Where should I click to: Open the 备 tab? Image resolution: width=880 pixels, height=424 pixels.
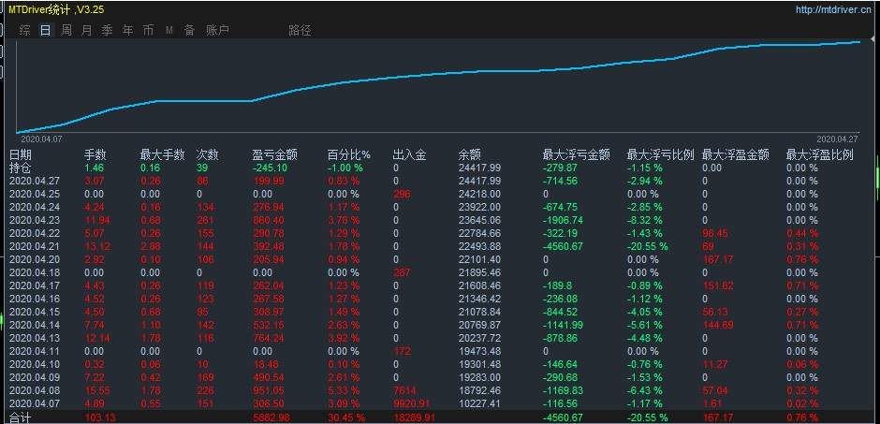click(x=190, y=30)
